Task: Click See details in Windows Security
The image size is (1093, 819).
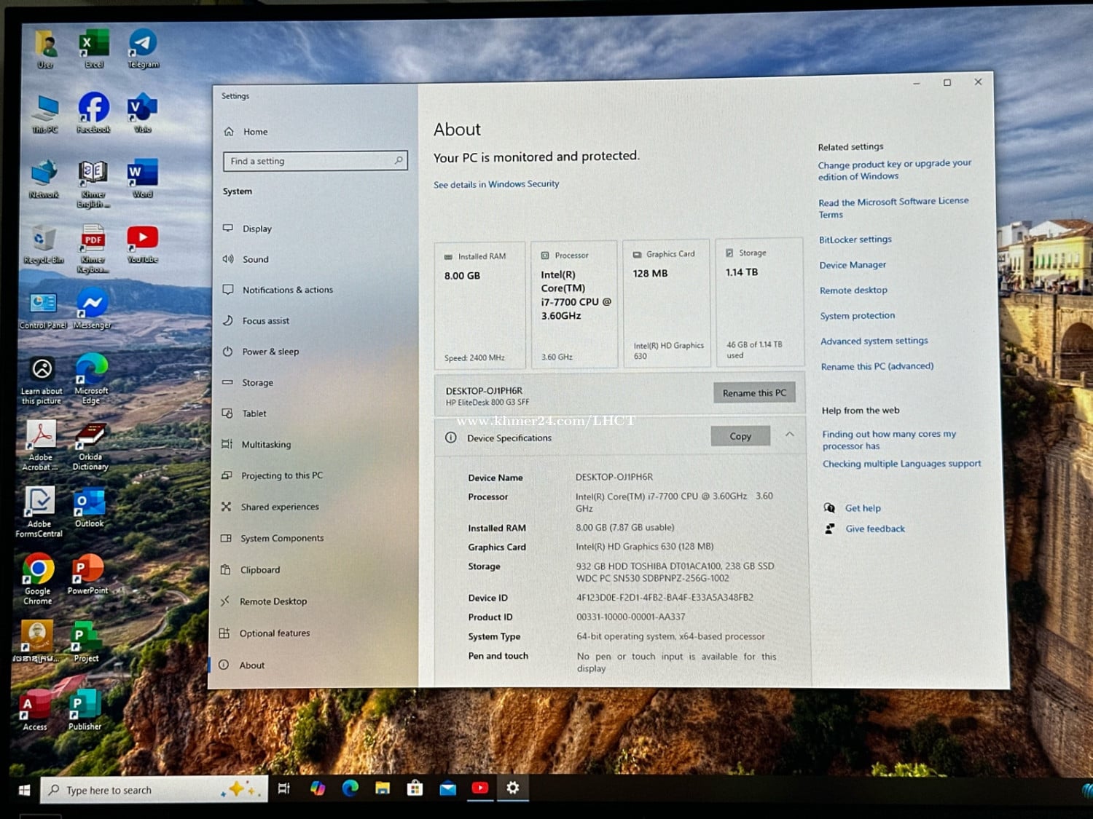Action: (x=496, y=184)
